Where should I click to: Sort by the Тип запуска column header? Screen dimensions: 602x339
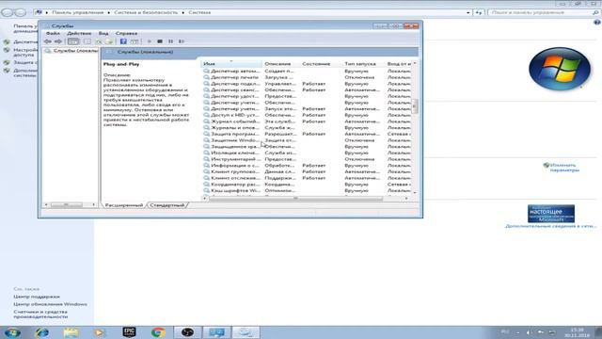coord(363,64)
